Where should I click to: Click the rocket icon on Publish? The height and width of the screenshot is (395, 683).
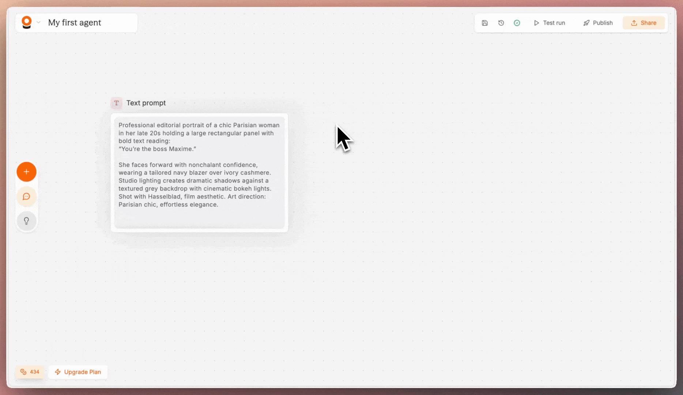(586, 23)
